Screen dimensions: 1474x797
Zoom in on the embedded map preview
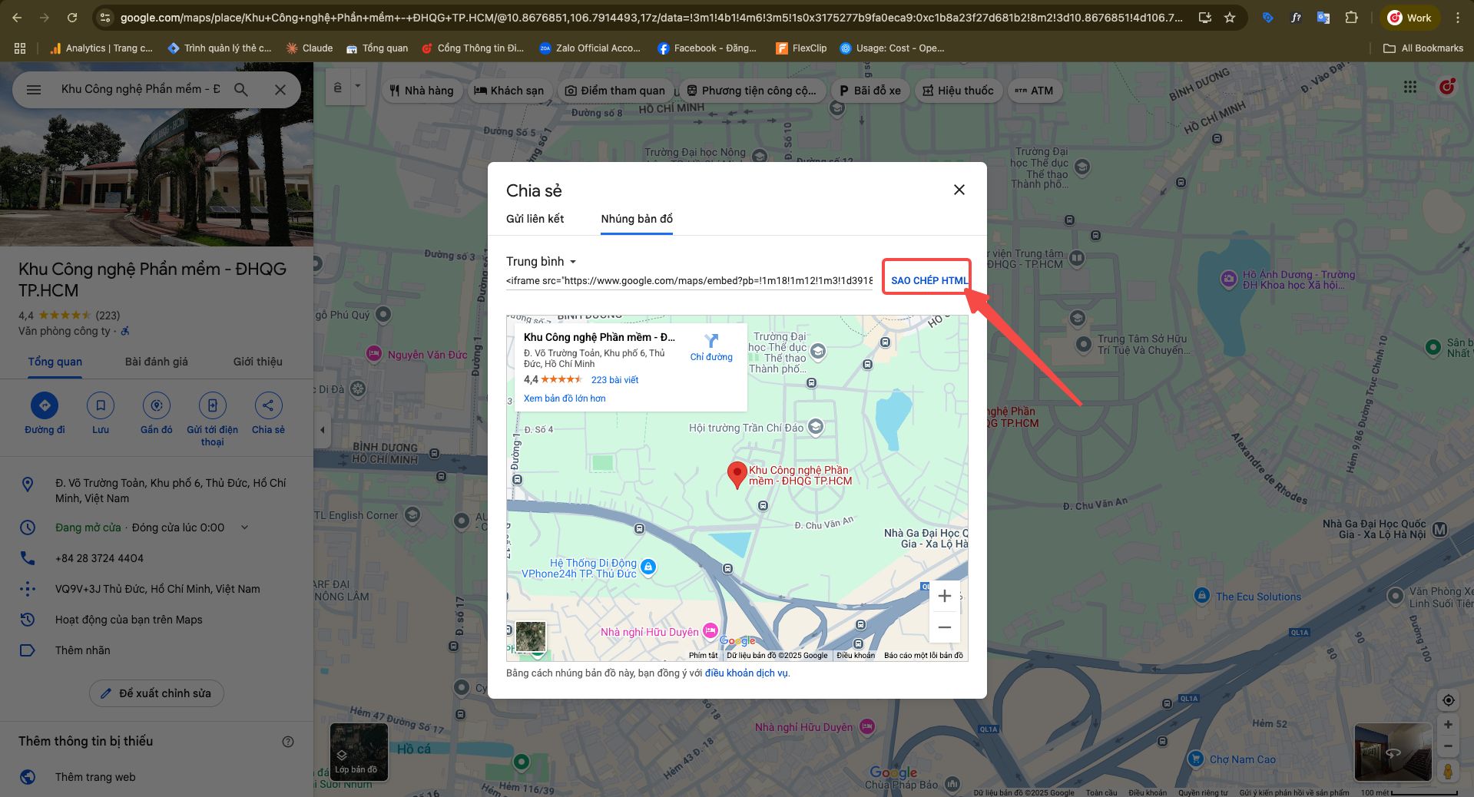click(x=944, y=596)
